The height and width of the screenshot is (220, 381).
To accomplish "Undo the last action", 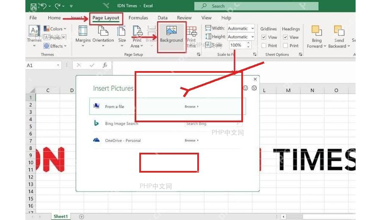I will tap(44, 6).
